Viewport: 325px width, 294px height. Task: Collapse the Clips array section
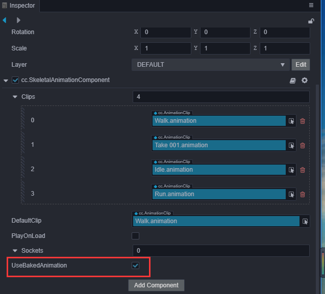click(15, 97)
